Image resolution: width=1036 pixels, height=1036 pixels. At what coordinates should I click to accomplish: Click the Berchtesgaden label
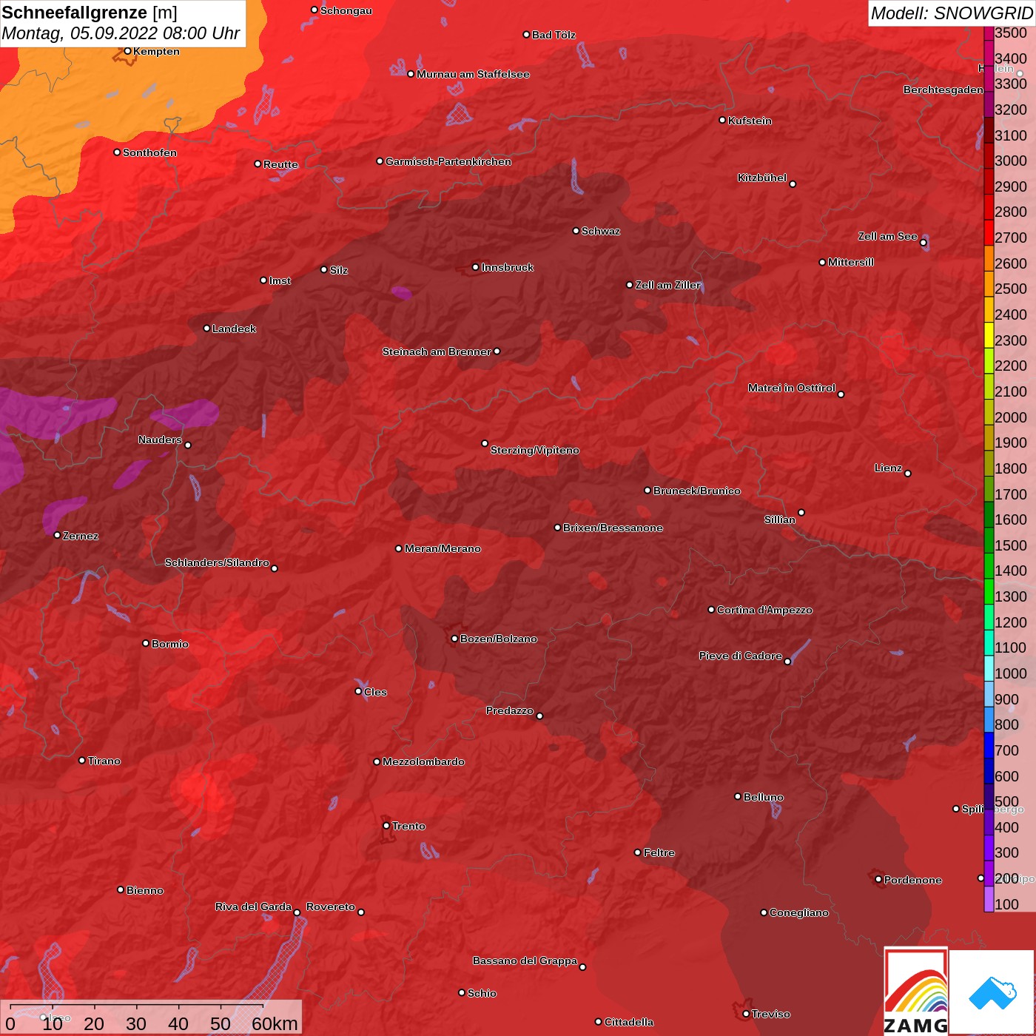tap(943, 90)
